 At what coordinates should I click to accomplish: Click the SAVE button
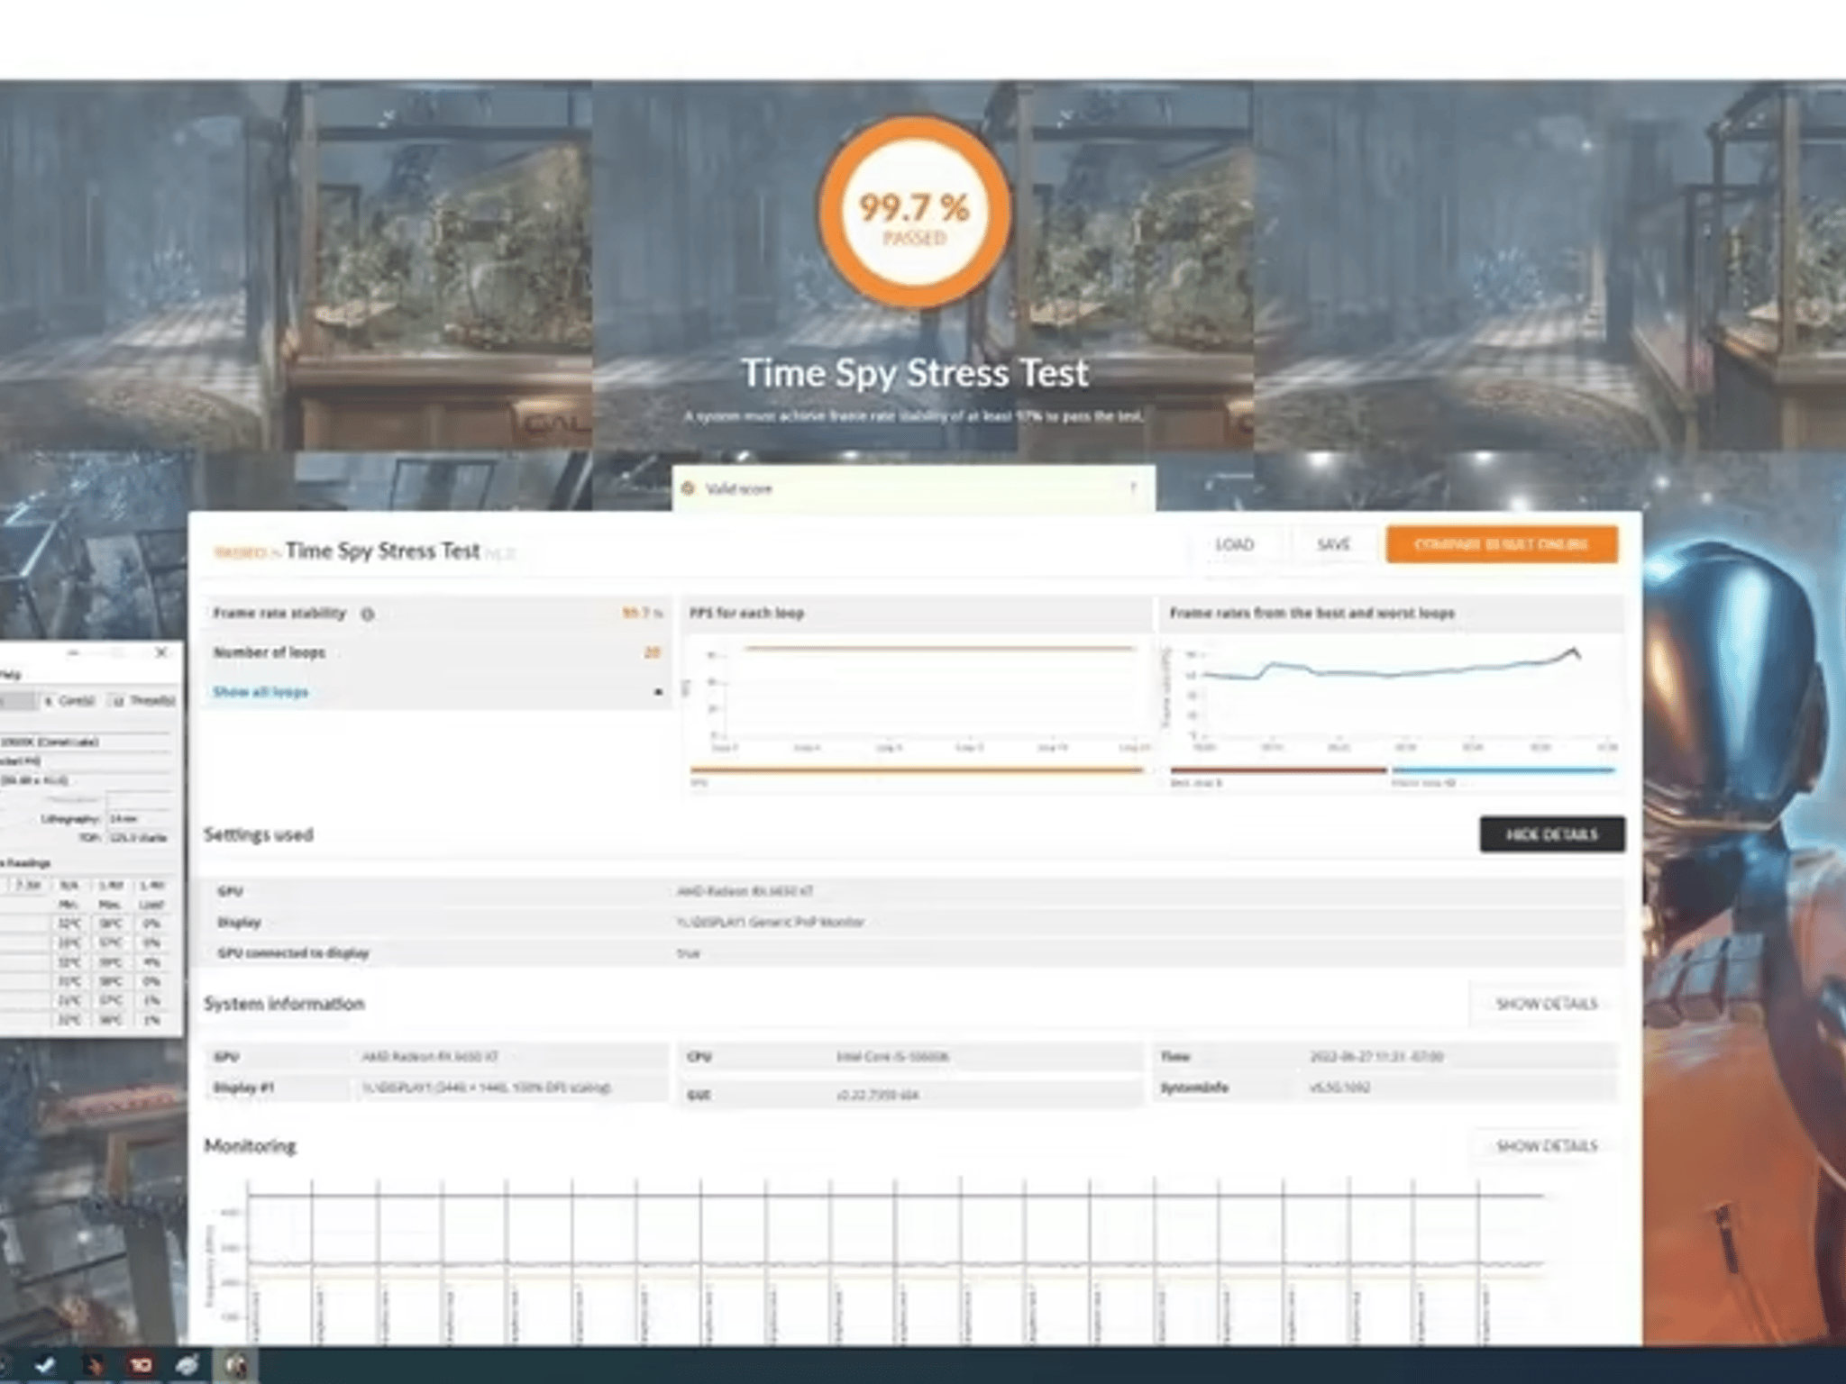pyautogui.click(x=1333, y=544)
